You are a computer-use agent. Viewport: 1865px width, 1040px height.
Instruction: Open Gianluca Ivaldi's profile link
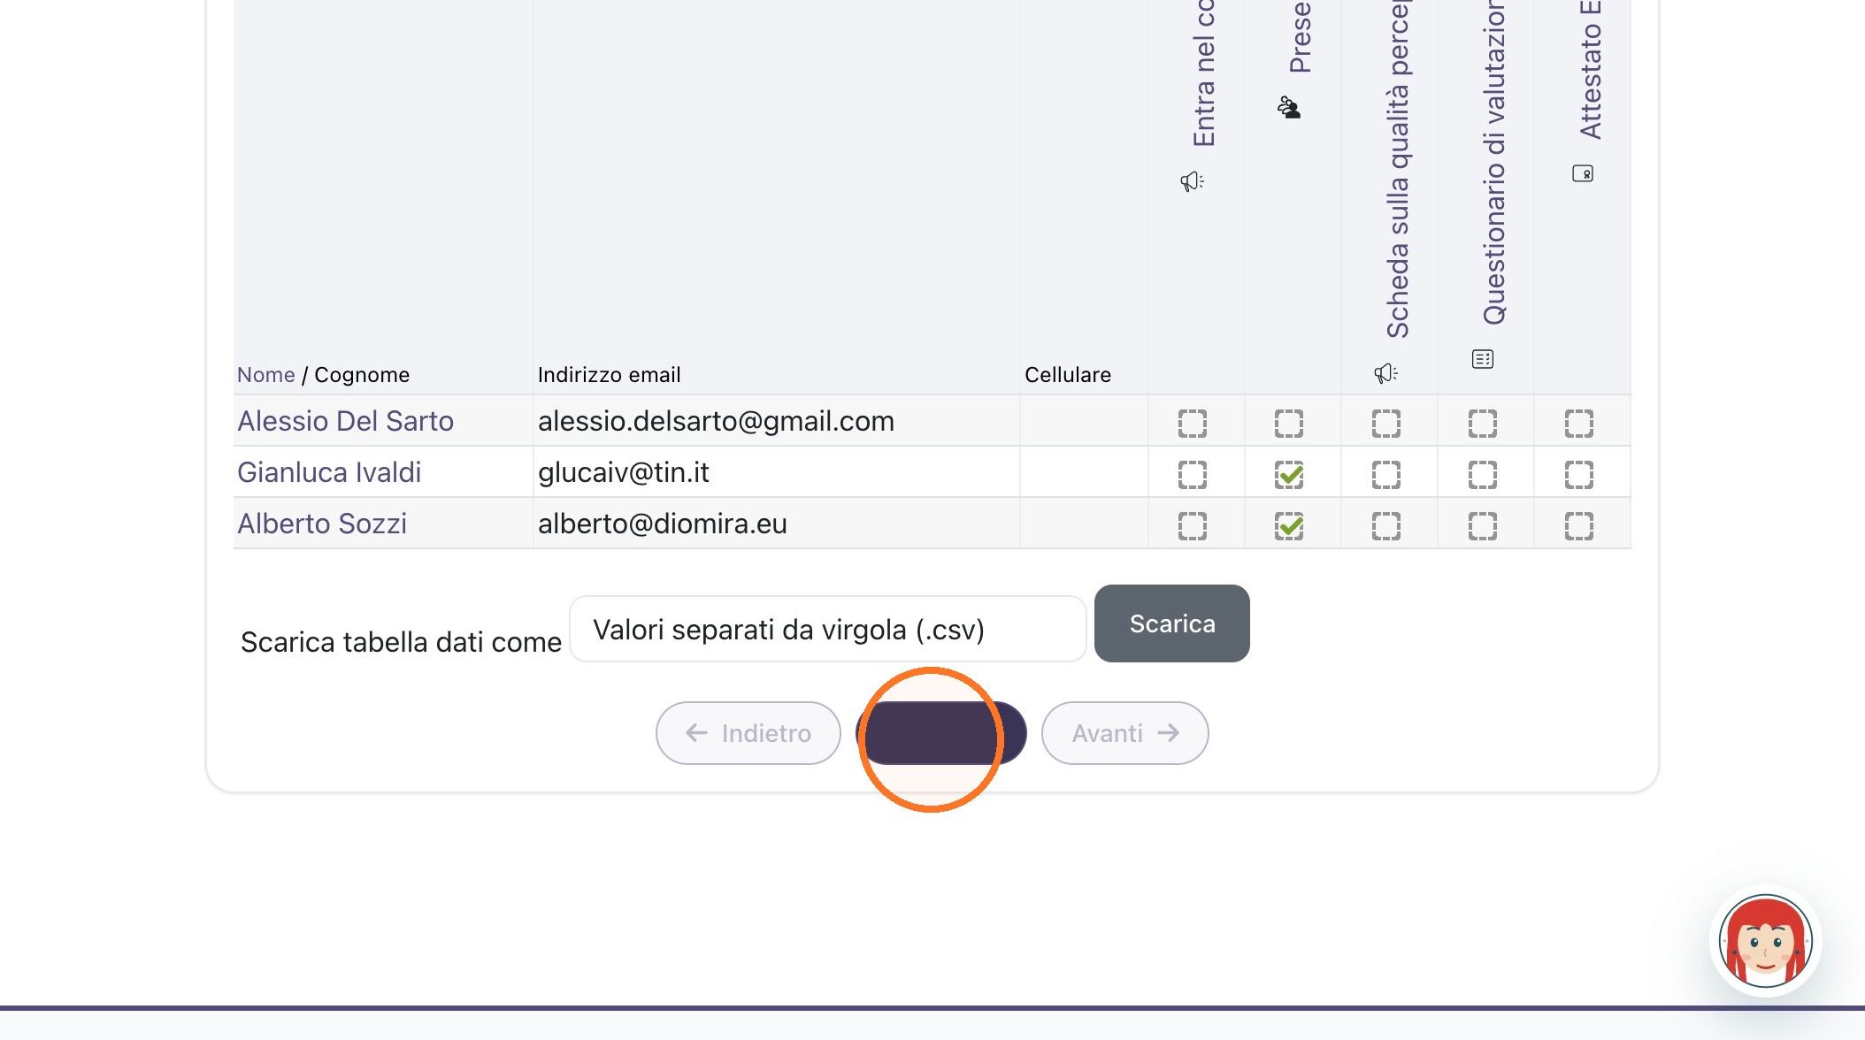coord(329,472)
